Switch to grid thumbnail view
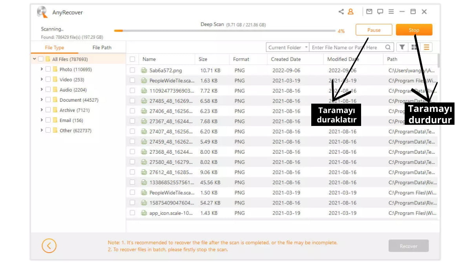The image size is (471, 264). click(x=414, y=47)
